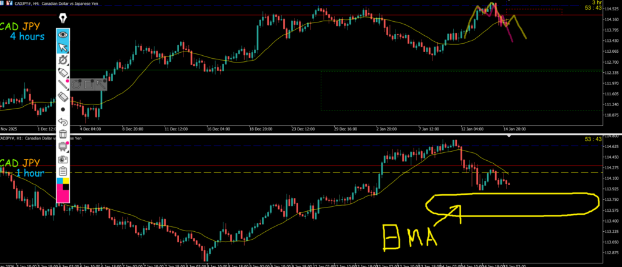Screen dimensions: 622x267
Task: Click the 114.160 price on H4 axis
Action: [x=612, y=19]
